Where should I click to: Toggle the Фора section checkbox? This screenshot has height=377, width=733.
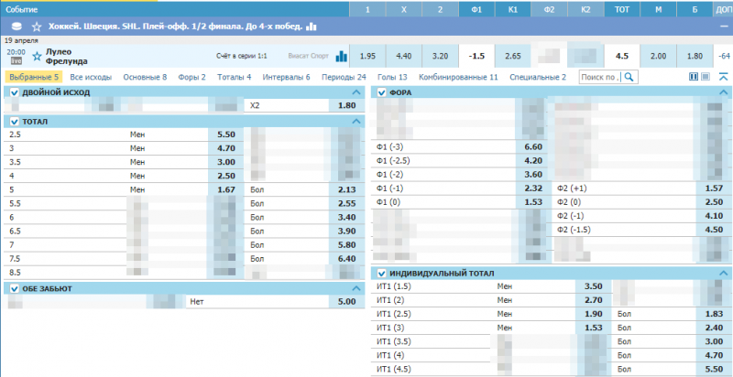click(x=381, y=92)
